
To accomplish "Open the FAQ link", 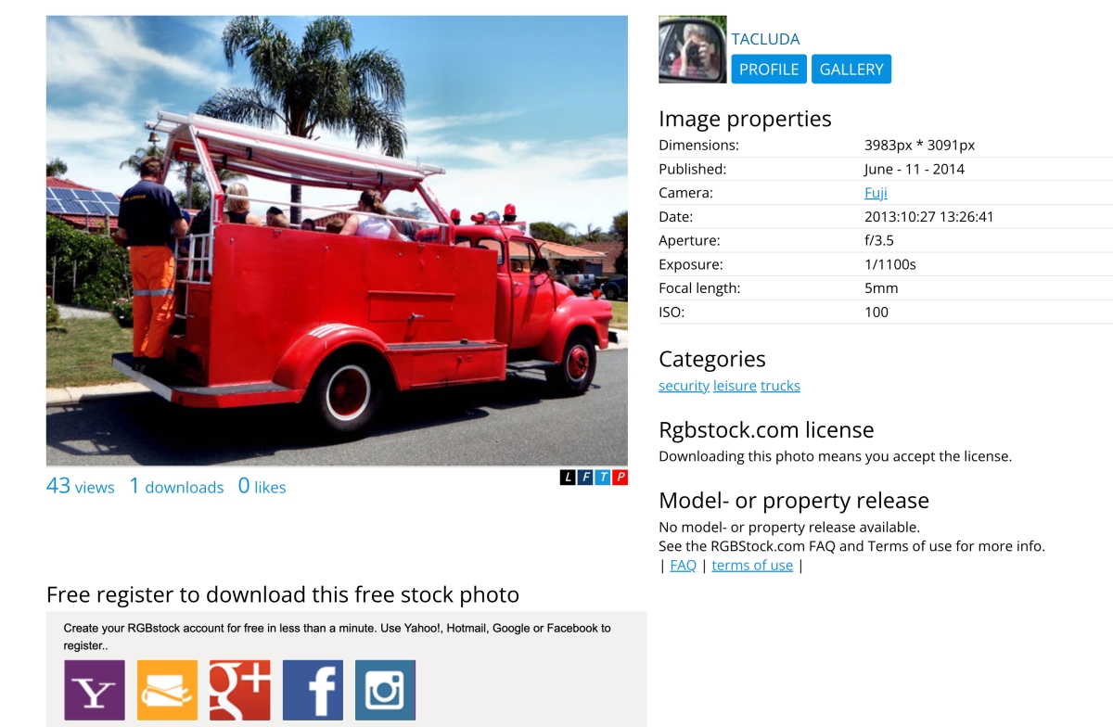I will pyautogui.click(x=683, y=565).
